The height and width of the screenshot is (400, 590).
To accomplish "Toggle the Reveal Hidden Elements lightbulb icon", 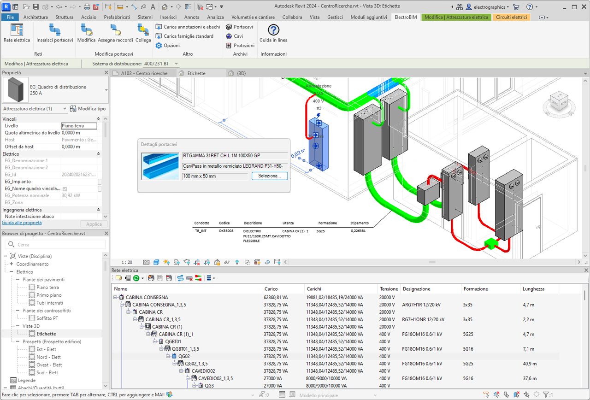I will (x=237, y=262).
